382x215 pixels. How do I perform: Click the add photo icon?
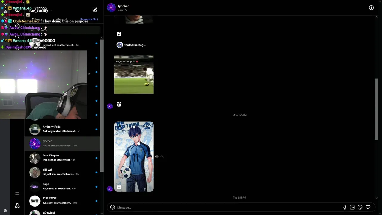click(x=352, y=207)
